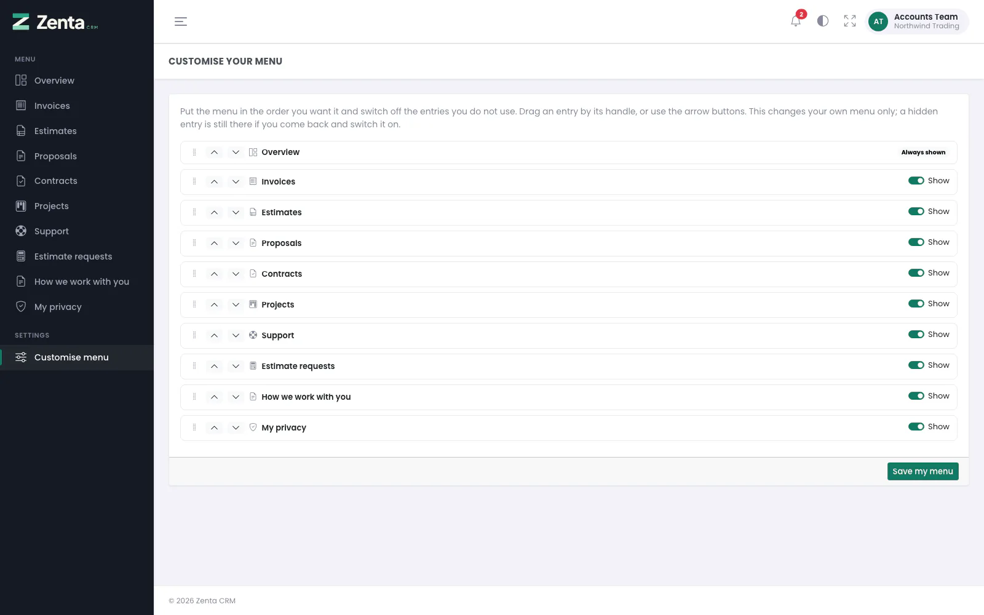Move Projects down with chevron
984x615 pixels.
point(236,304)
